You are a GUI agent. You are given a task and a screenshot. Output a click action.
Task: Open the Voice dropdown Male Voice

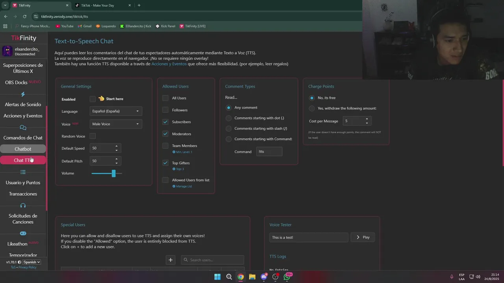click(116, 124)
